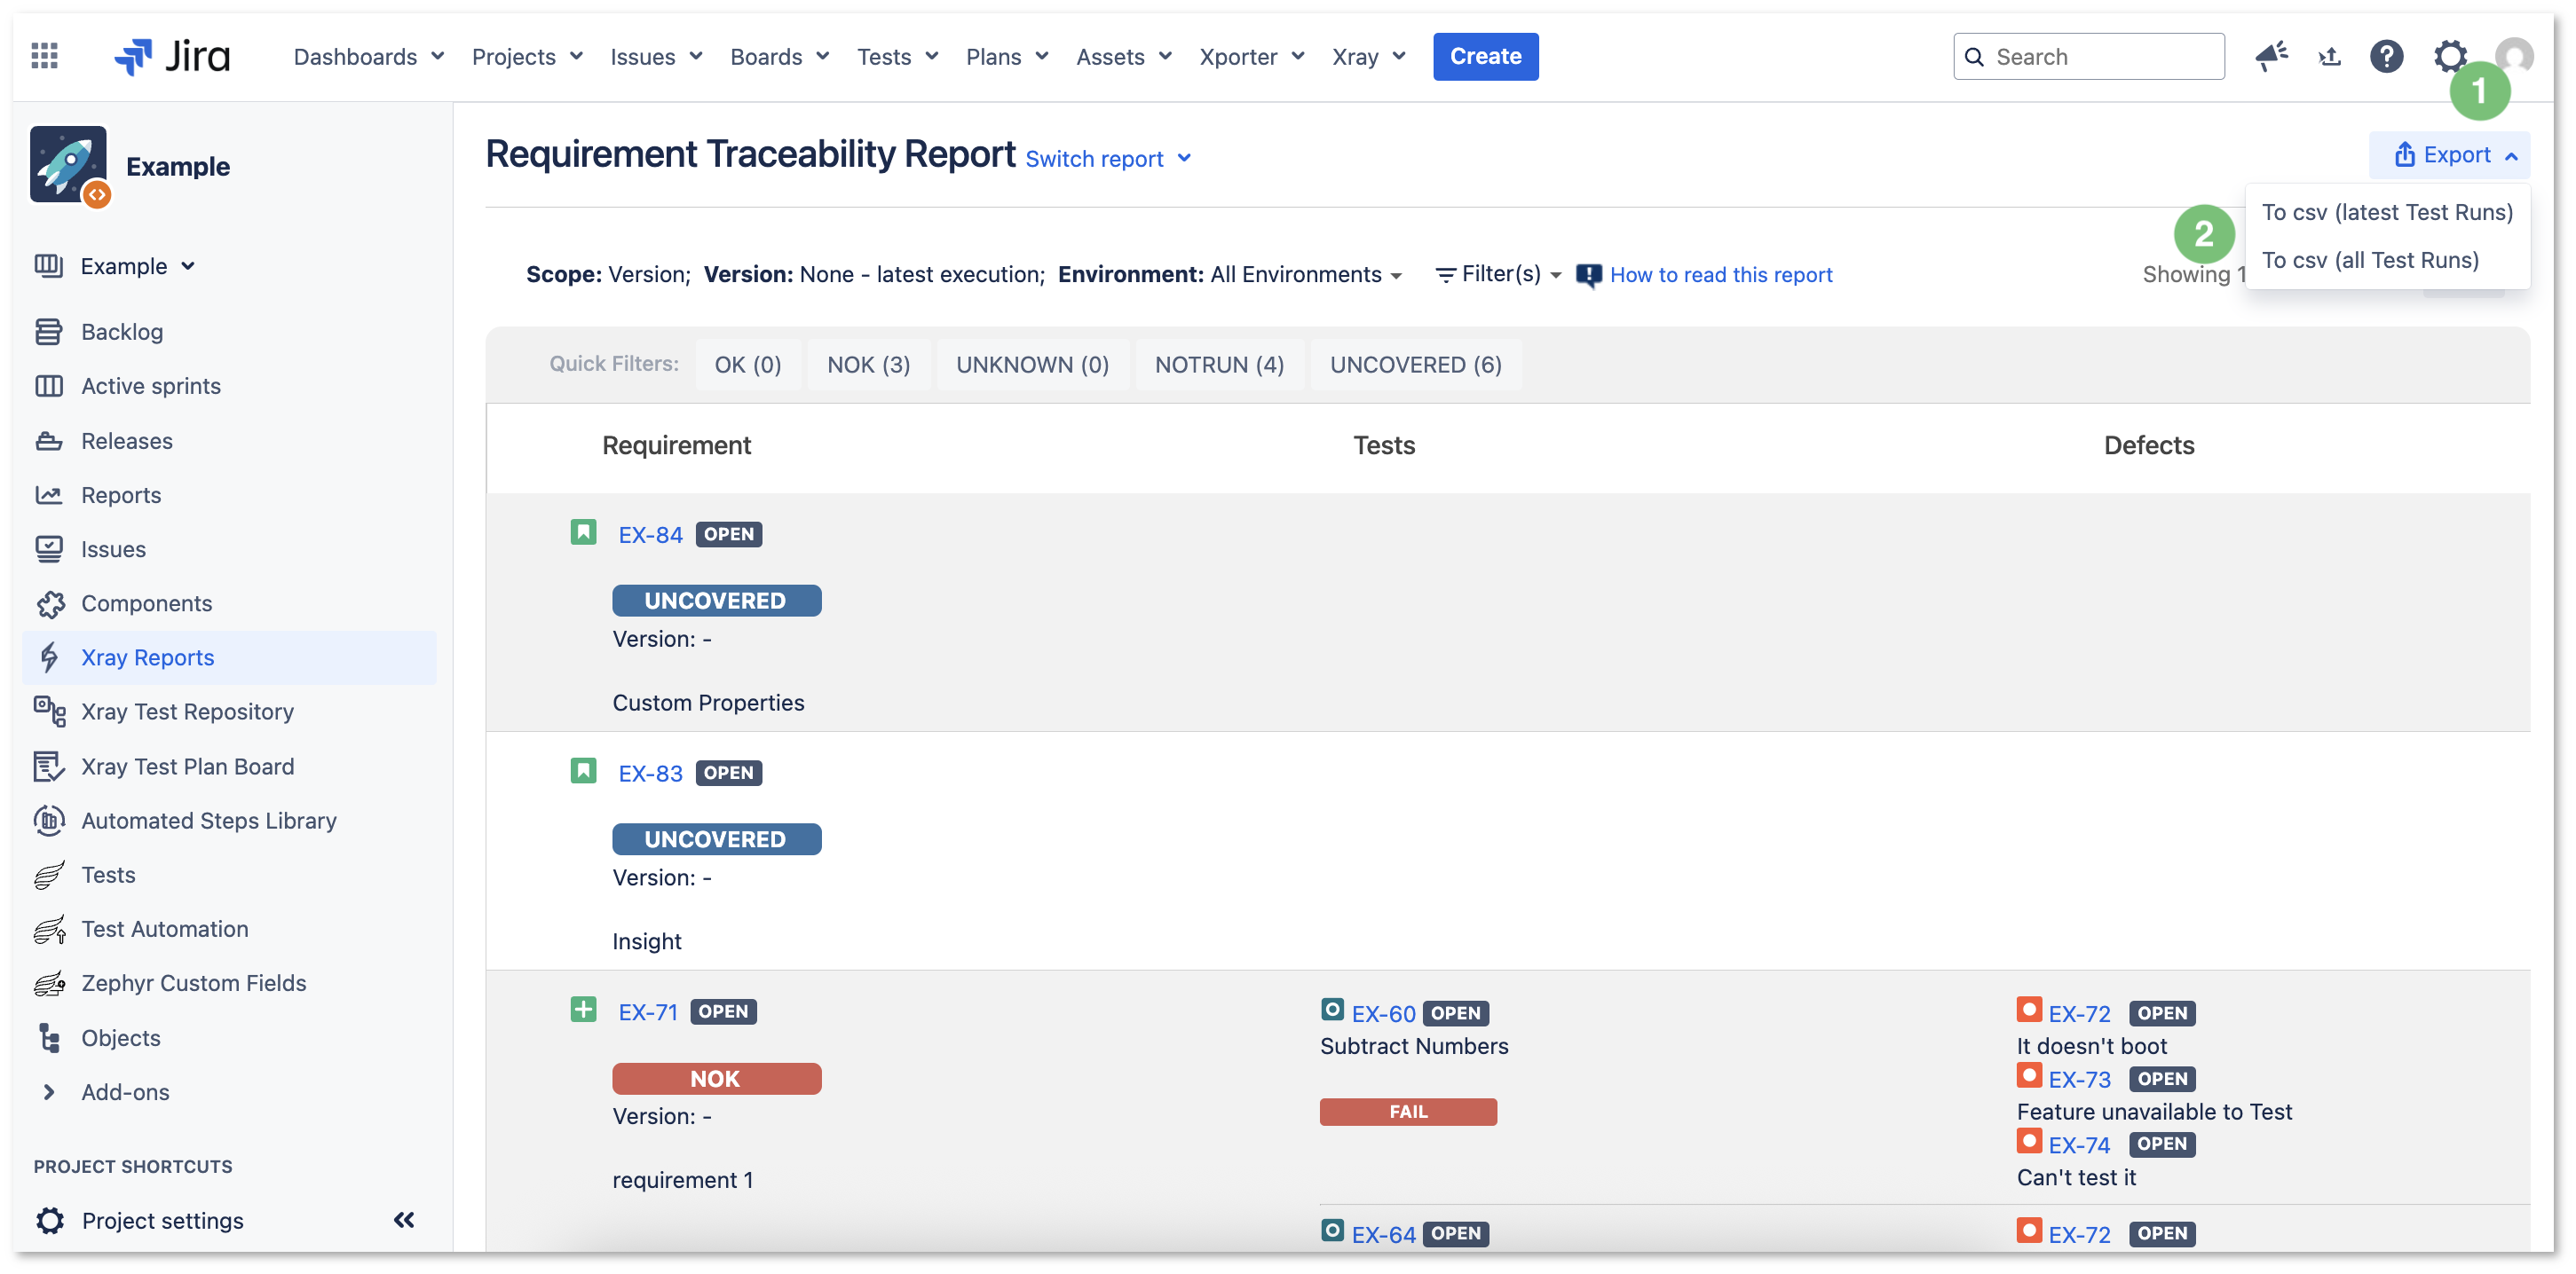Open test EX-64 link

(x=1383, y=1234)
